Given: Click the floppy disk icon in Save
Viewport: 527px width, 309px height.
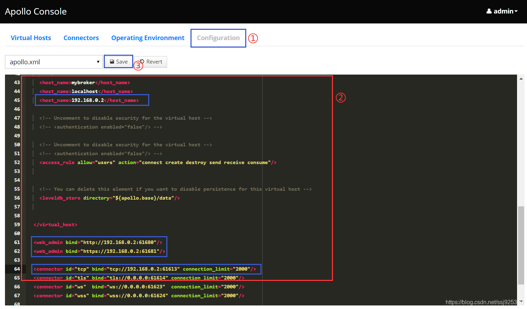Looking at the screenshot, I should pyautogui.click(x=112, y=61).
